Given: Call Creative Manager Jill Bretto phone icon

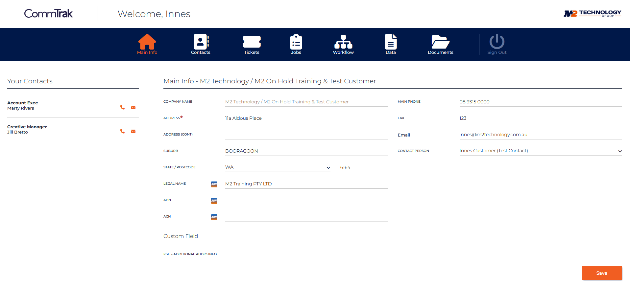Looking at the screenshot, I should point(122,131).
